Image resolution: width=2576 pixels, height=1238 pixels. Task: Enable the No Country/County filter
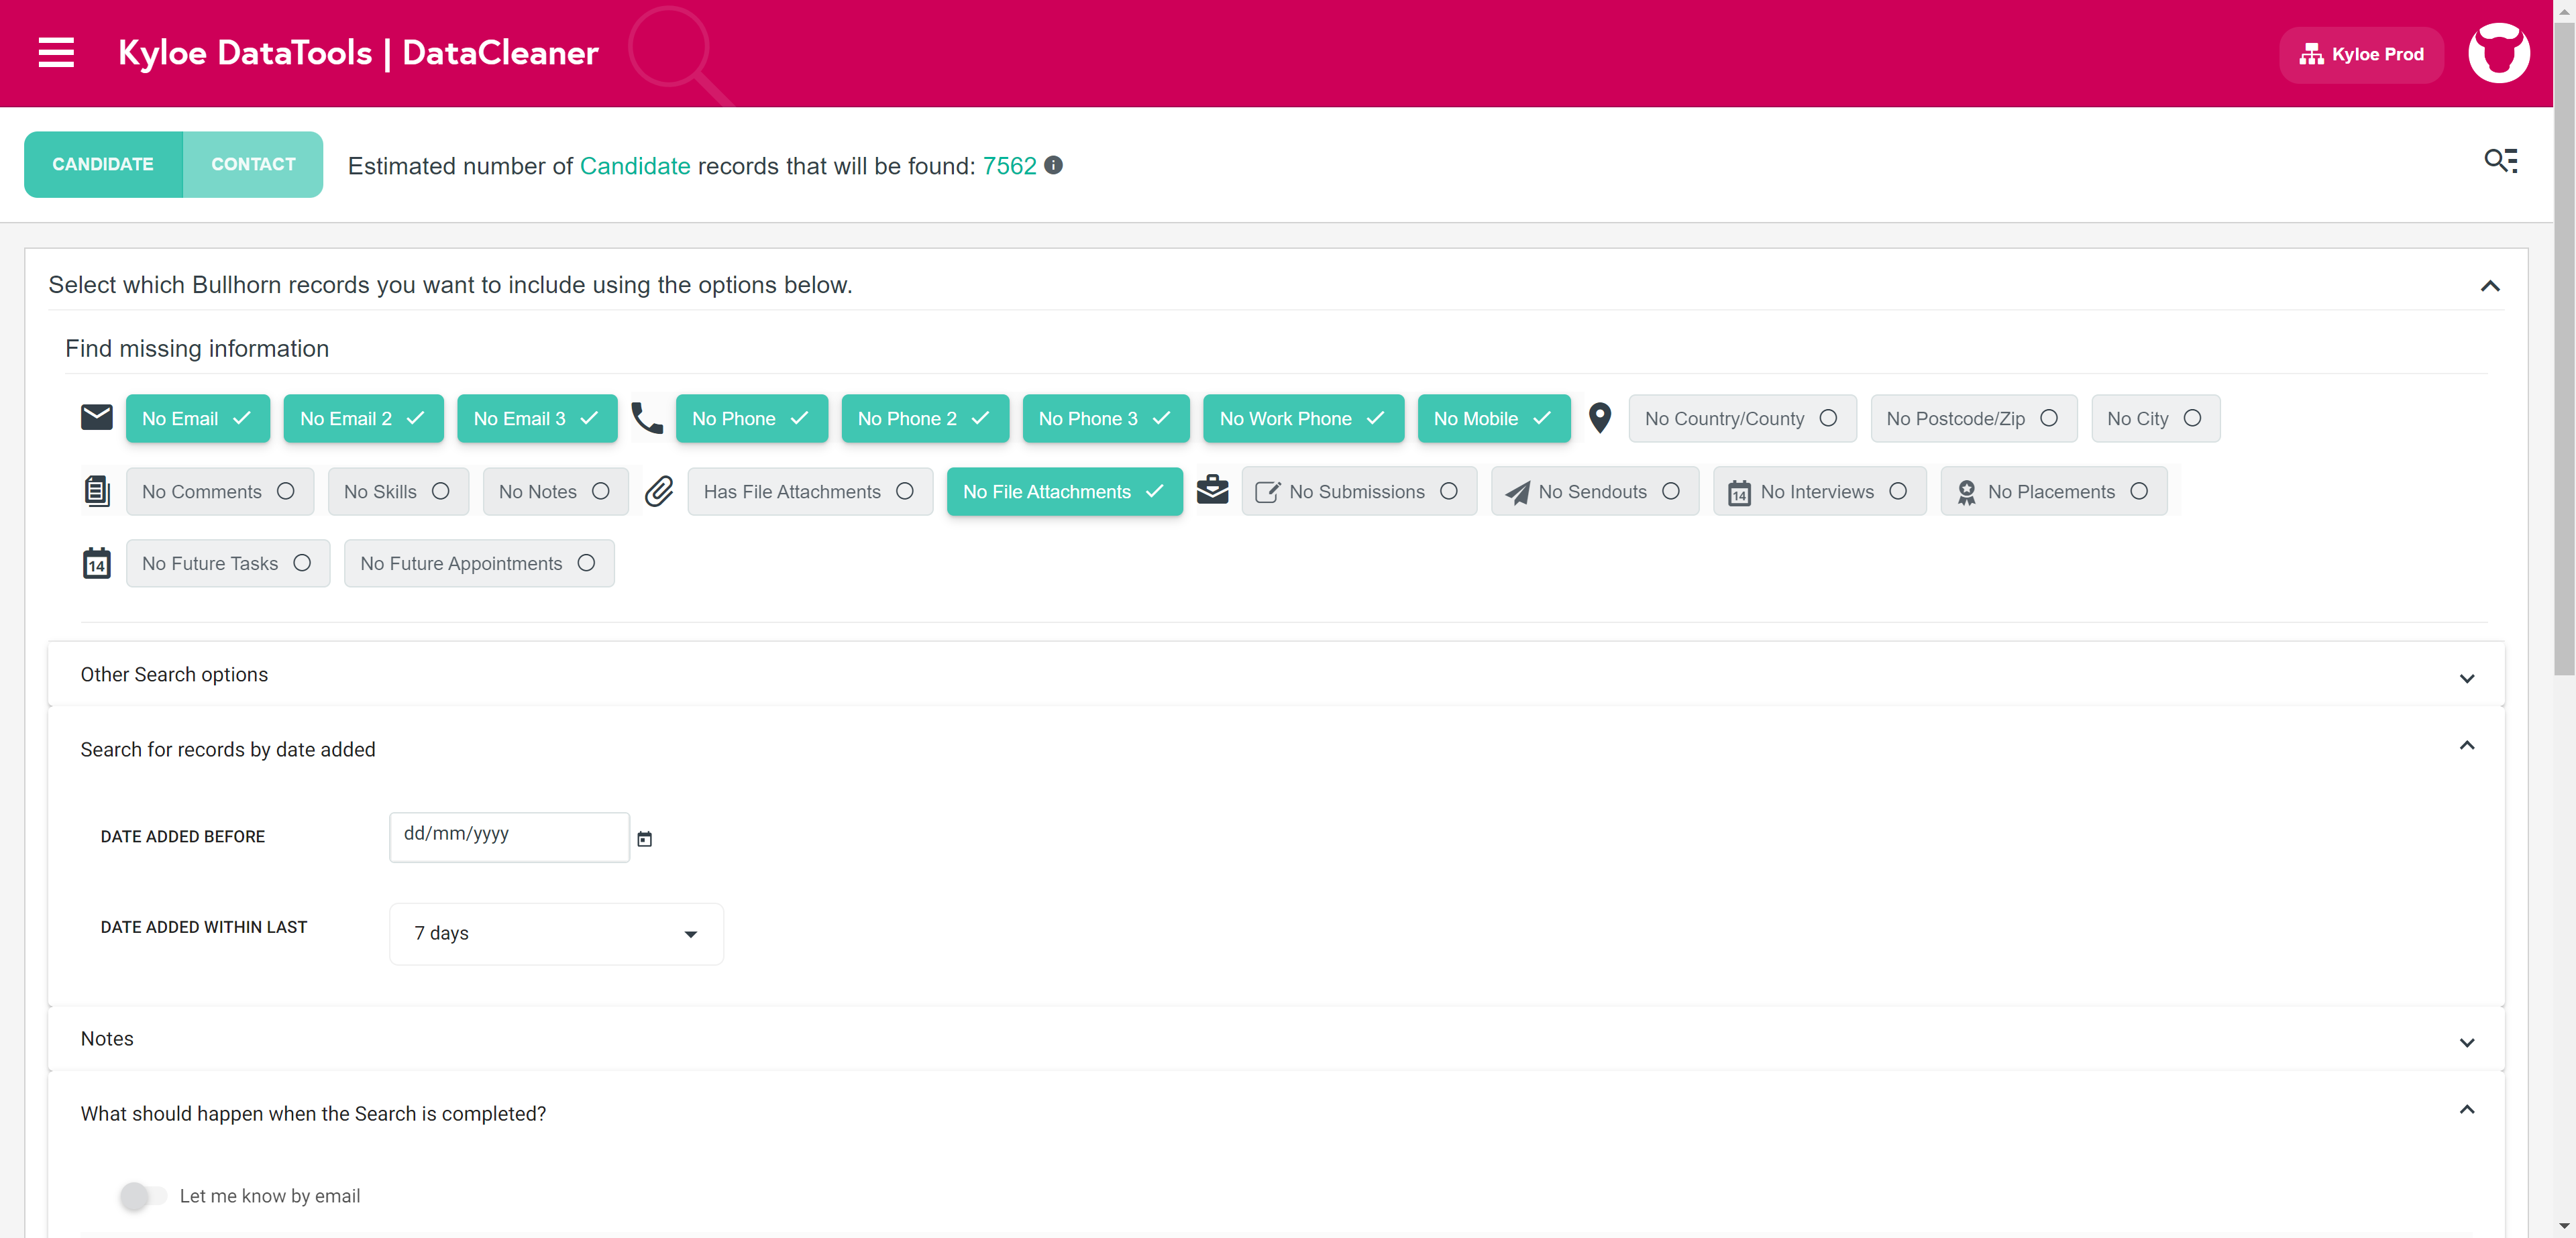1742,418
